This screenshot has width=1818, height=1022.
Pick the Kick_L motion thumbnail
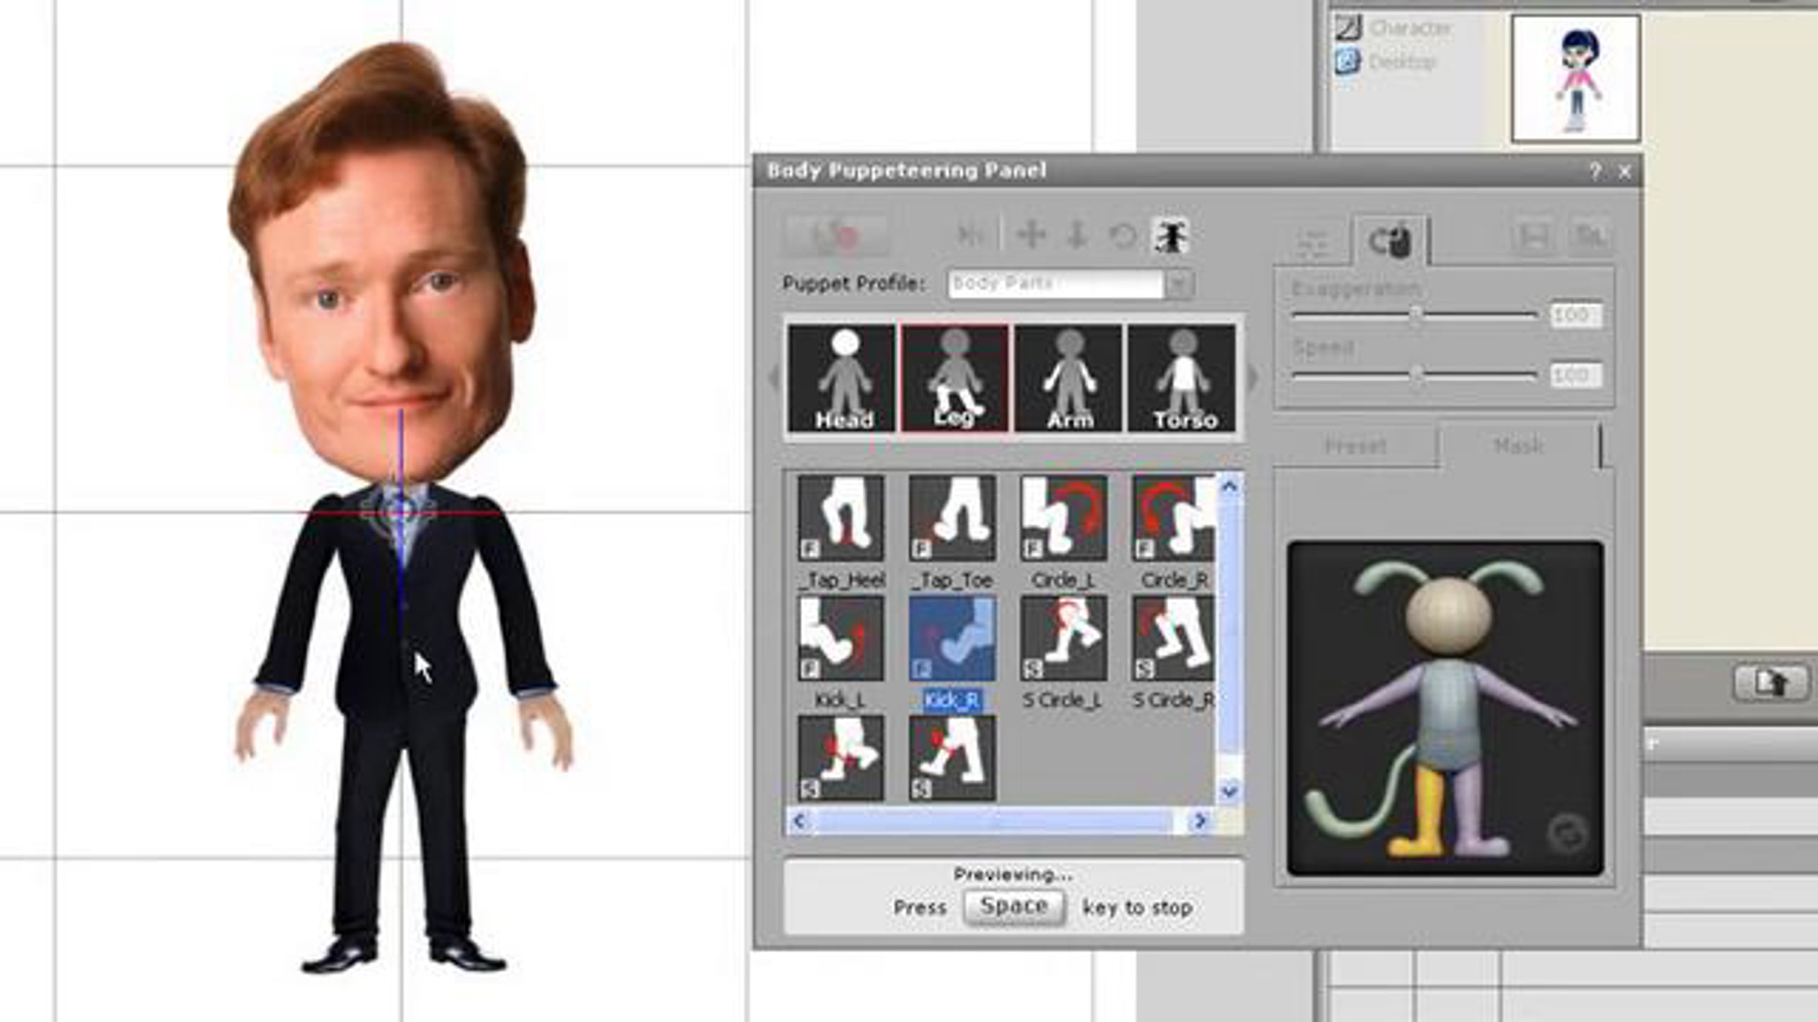[x=841, y=638]
